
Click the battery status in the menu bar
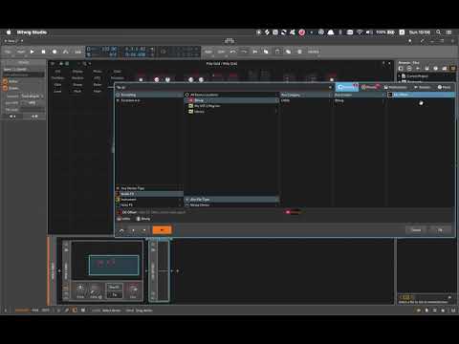(385, 32)
